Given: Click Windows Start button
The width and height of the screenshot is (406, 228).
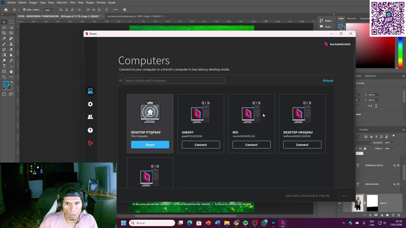Looking at the screenshot, I should tap(123, 223).
